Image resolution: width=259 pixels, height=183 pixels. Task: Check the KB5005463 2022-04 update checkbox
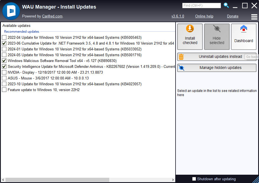pos(4,37)
